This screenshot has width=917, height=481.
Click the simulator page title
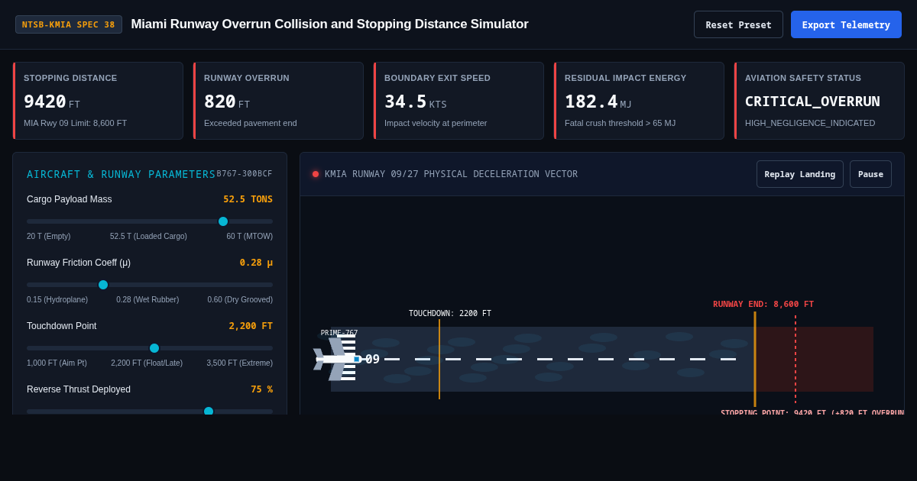click(x=329, y=24)
